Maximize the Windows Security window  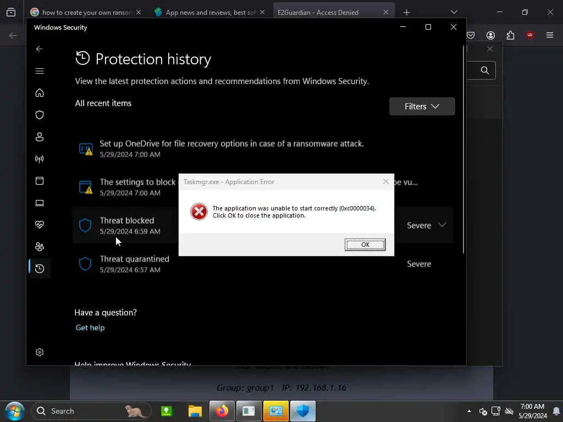pos(428,27)
